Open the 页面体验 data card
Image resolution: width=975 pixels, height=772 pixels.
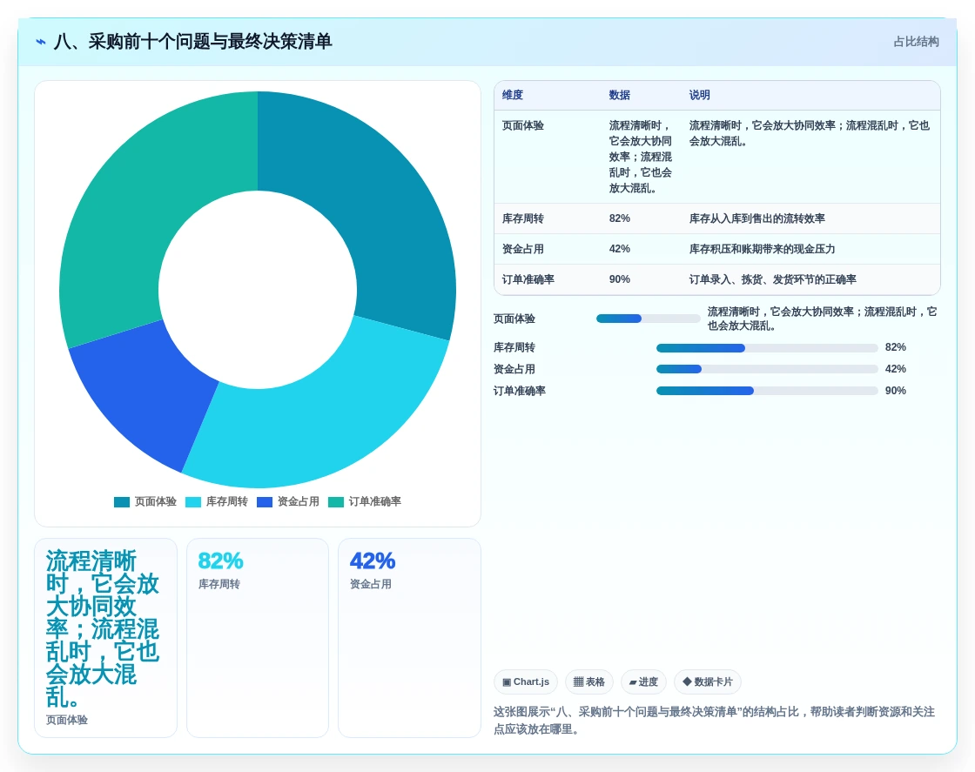click(105, 638)
